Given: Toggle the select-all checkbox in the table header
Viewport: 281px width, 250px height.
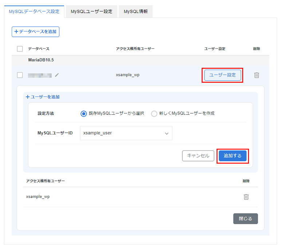Looking at the screenshot, I should tap(20, 49).
